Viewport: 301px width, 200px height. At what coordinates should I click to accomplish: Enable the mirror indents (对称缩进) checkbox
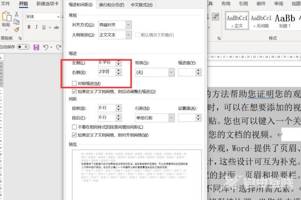pyautogui.click(x=74, y=84)
